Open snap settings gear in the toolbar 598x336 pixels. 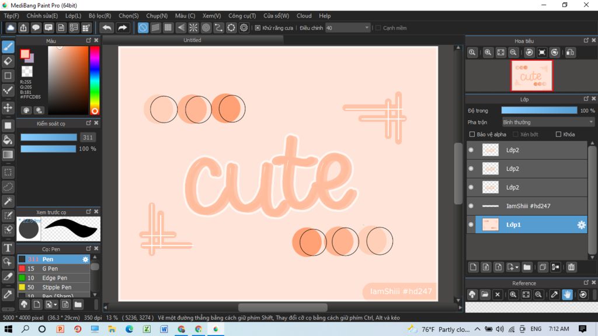click(x=244, y=28)
